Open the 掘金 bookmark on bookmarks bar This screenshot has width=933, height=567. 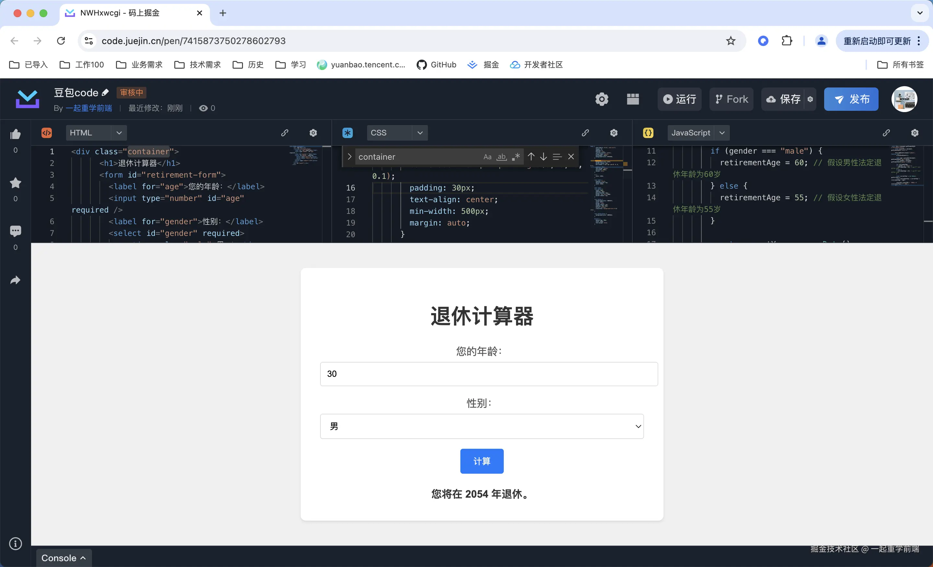click(x=483, y=65)
